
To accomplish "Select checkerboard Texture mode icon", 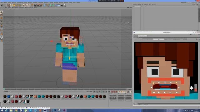I will [x=1, y=15].
